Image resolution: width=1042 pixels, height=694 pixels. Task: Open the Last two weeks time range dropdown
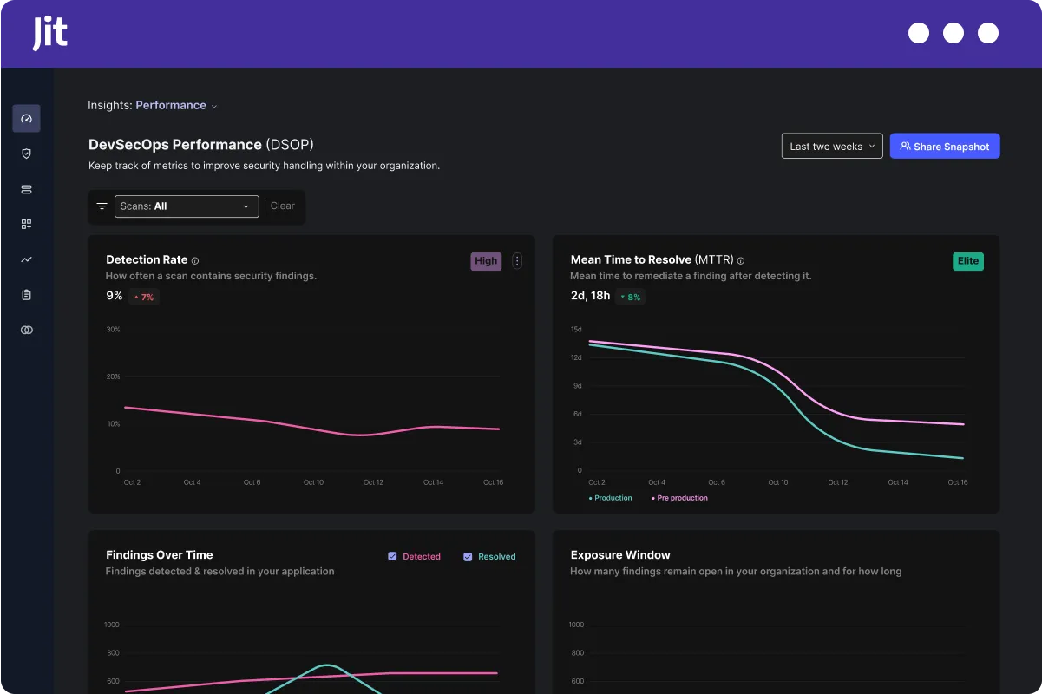(831, 146)
